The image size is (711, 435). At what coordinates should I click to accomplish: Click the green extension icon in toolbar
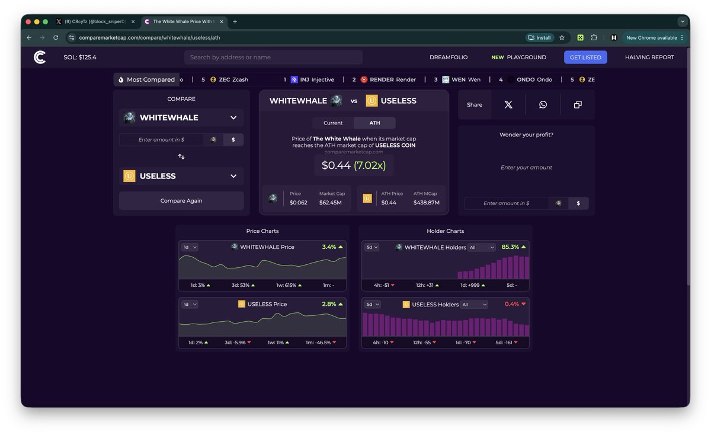[580, 37]
